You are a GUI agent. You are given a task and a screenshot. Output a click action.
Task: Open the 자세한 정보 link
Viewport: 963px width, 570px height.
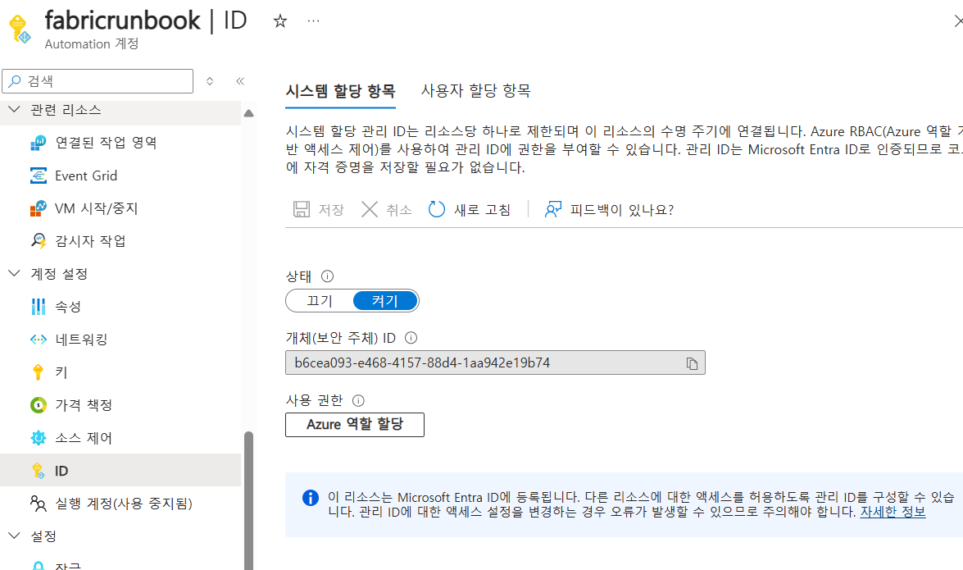click(893, 512)
